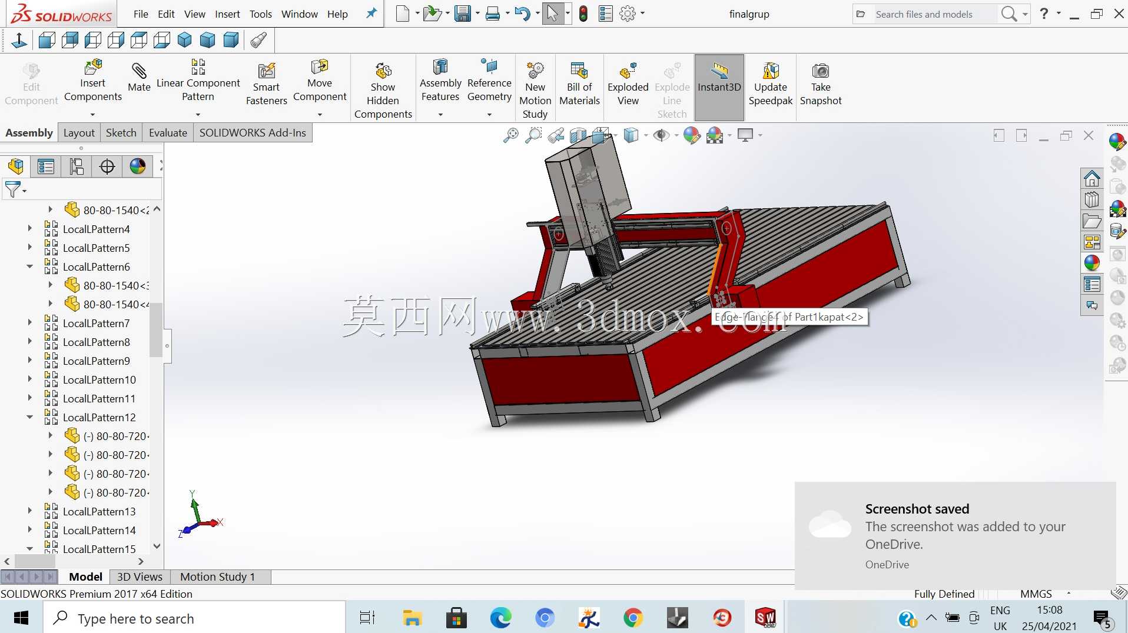Screen dimensions: 1128x633
Task: Open the PropertyManager tab icon
Action: 46,166
